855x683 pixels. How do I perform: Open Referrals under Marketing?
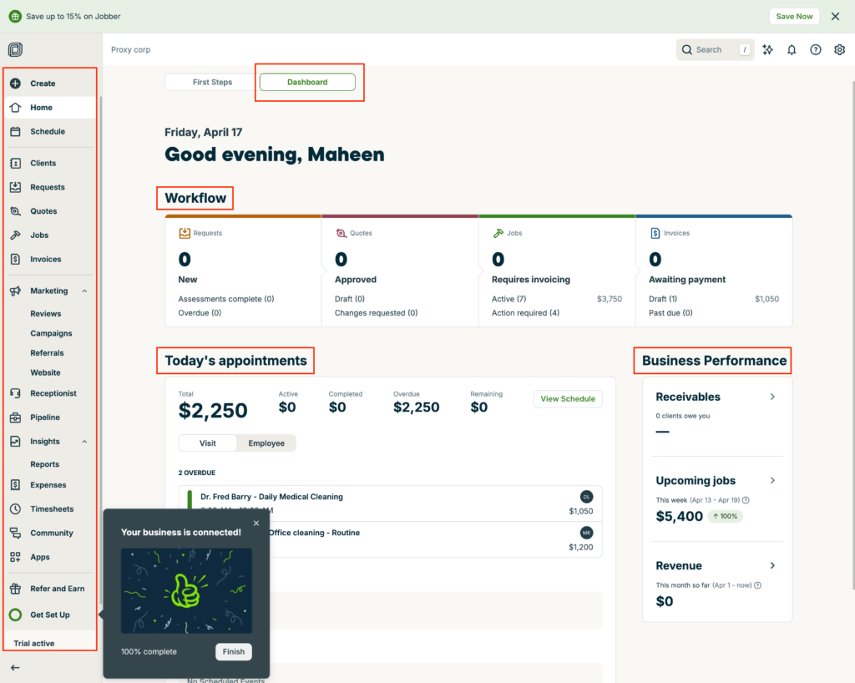tap(47, 352)
